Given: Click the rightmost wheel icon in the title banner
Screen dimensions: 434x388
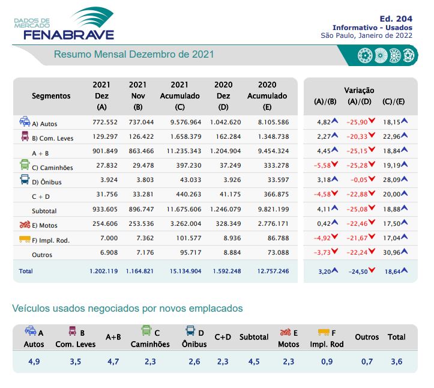Looking at the screenshot, I should tap(408, 56).
